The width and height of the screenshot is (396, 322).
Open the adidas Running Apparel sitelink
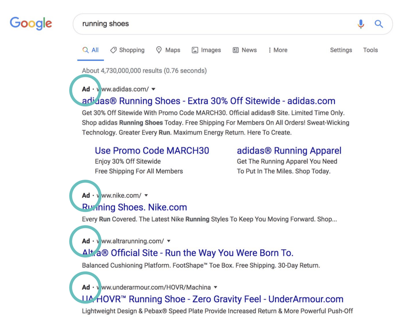tap(289, 151)
